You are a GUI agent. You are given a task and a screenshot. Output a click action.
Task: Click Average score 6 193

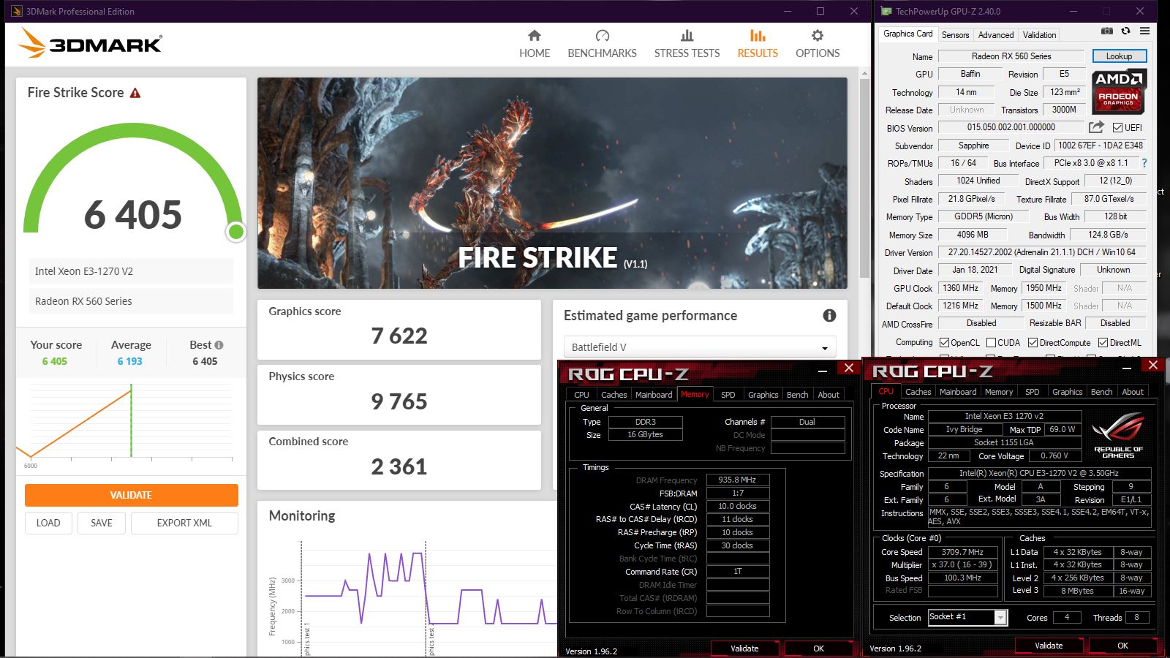pyautogui.click(x=130, y=361)
